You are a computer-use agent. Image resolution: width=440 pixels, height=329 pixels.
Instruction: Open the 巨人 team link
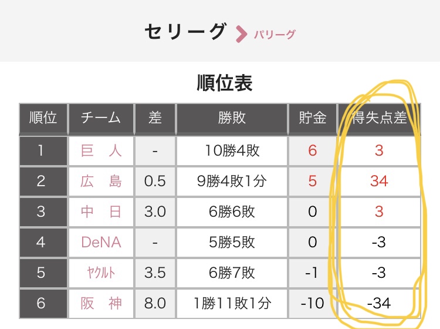click(101, 150)
